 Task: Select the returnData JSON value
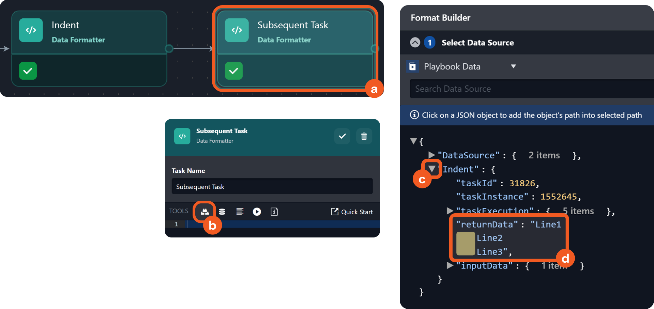coord(508,237)
